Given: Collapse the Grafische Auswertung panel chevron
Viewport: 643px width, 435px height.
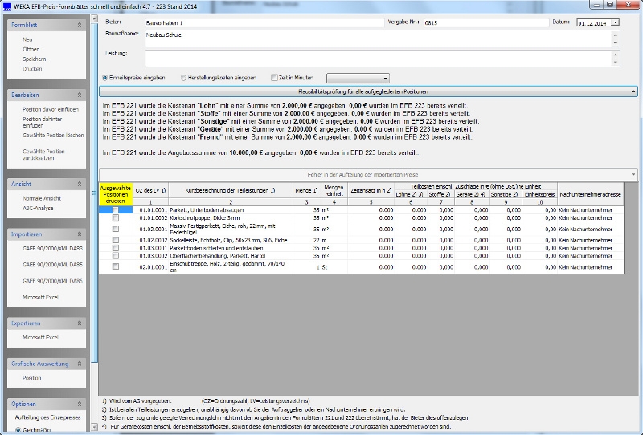Looking at the screenshot, I should click(x=79, y=364).
